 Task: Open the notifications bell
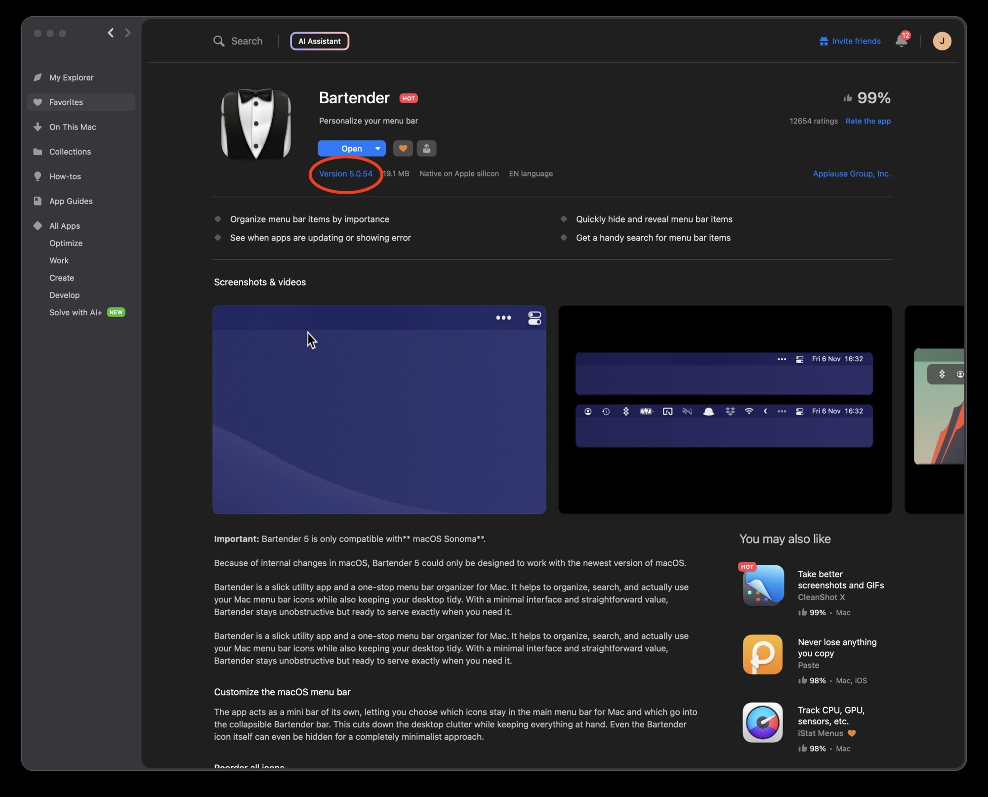[x=902, y=41]
